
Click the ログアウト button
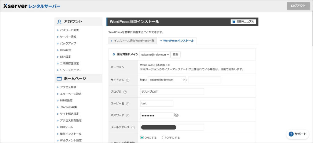click(x=298, y=6)
